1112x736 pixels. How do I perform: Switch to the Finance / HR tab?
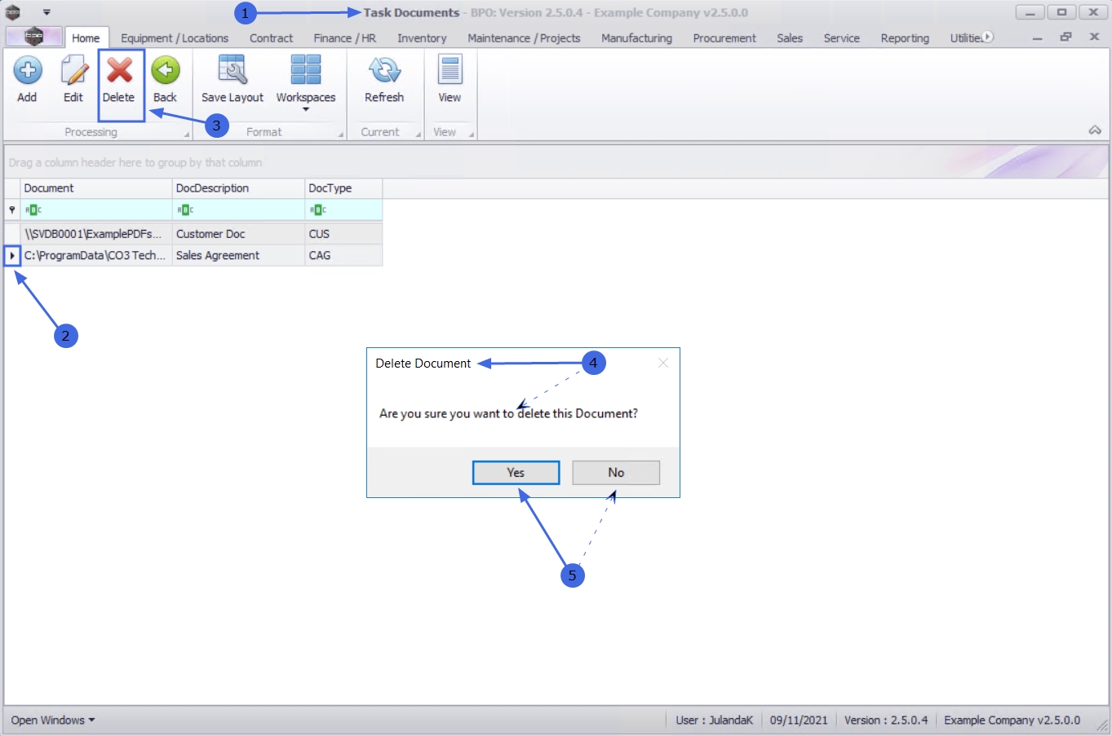click(345, 38)
